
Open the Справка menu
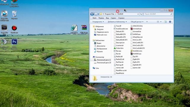pos(121,18)
